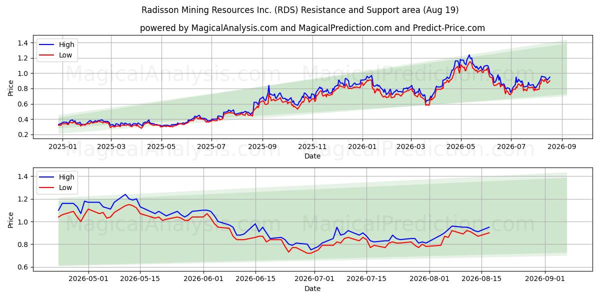Image resolution: width=600 pixels, height=300 pixels.
Task: Click the '2026-05-01' x-axis label on bottom chart
Action: (x=88, y=279)
